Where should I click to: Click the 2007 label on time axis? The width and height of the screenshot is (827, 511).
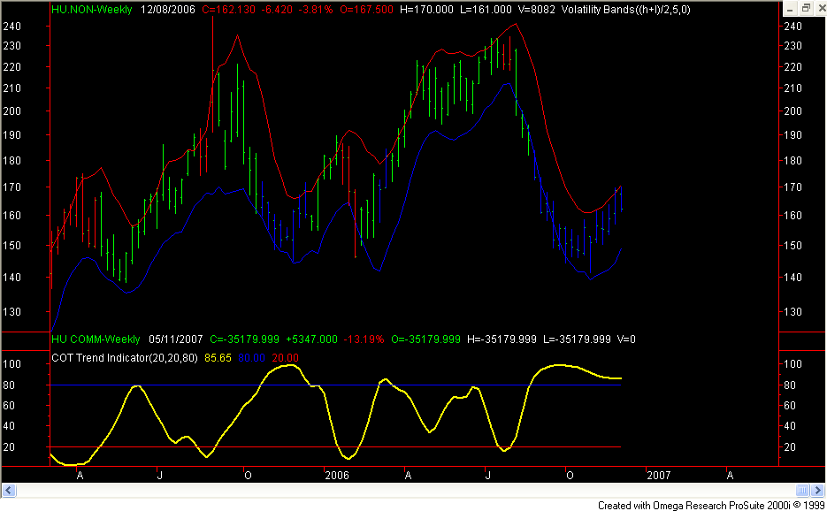659,475
